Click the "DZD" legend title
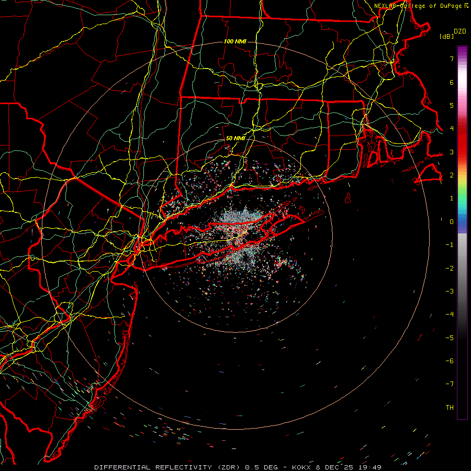471x471 pixels. (x=460, y=31)
